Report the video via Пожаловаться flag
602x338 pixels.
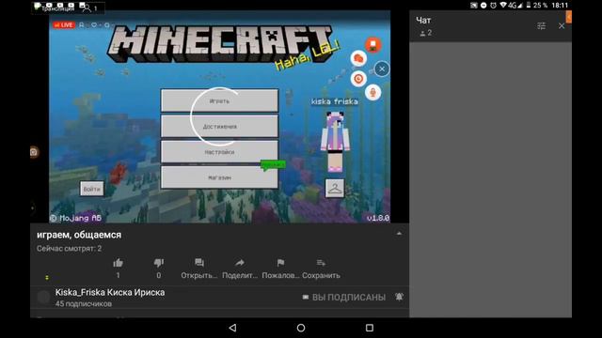tap(280, 263)
